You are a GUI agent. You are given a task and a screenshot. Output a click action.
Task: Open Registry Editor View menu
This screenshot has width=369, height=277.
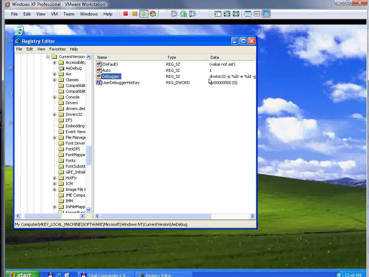tap(41, 49)
